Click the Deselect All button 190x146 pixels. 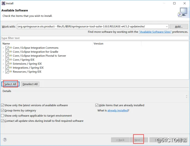pos(30,84)
